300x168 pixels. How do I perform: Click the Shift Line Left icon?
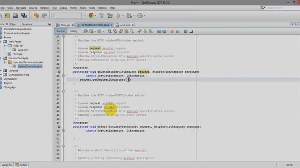pos(158,31)
